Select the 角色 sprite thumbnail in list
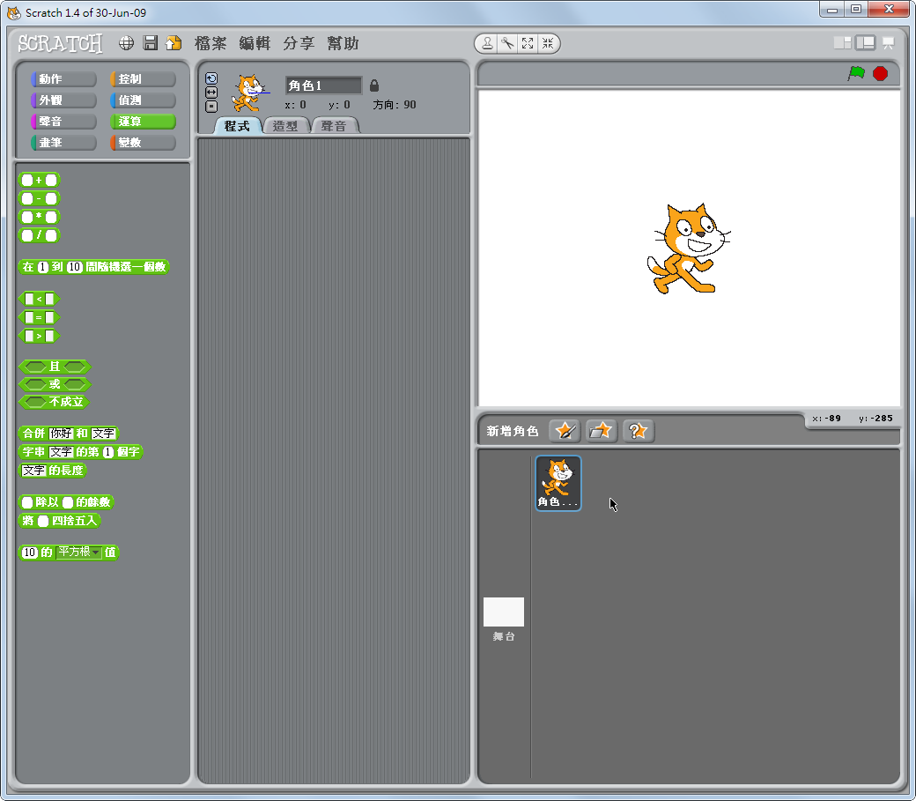Screen dimensions: 916x801 558,483
